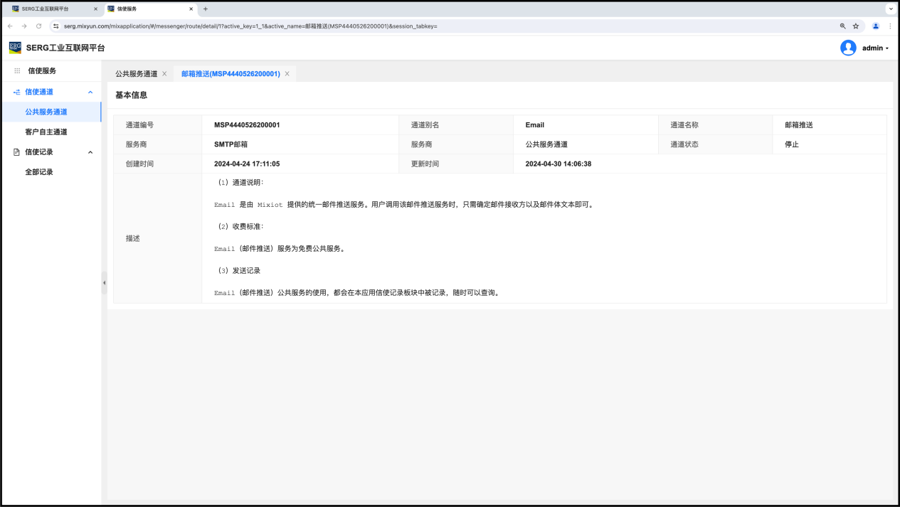The image size is (900, 507).
Task: Close the 邮箱推送(MSP4440526200001) tab
Action: [x=287, y=74]
